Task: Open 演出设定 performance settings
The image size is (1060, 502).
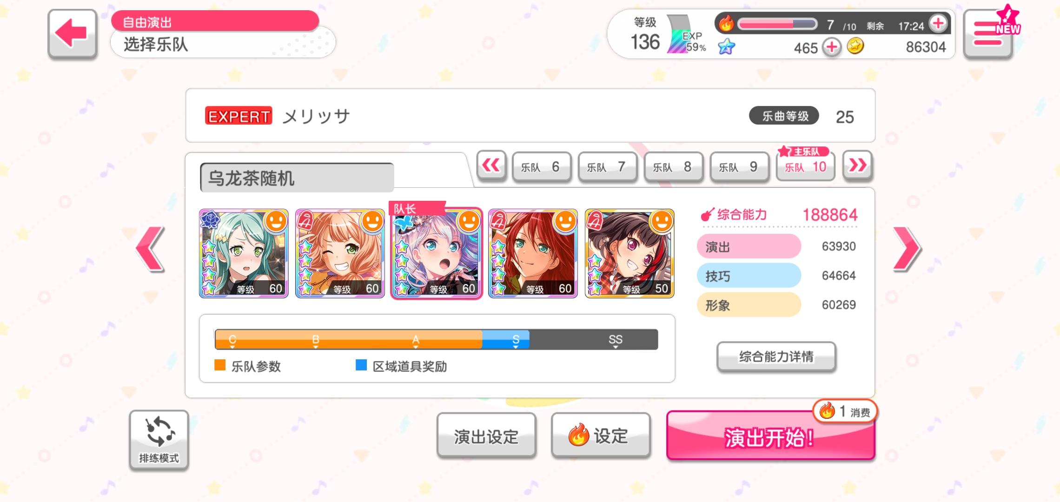Action: coord(486,436)
